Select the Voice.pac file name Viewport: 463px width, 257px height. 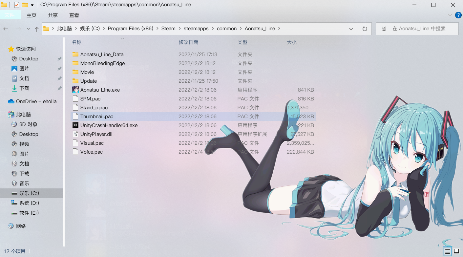tap(92, 152)
